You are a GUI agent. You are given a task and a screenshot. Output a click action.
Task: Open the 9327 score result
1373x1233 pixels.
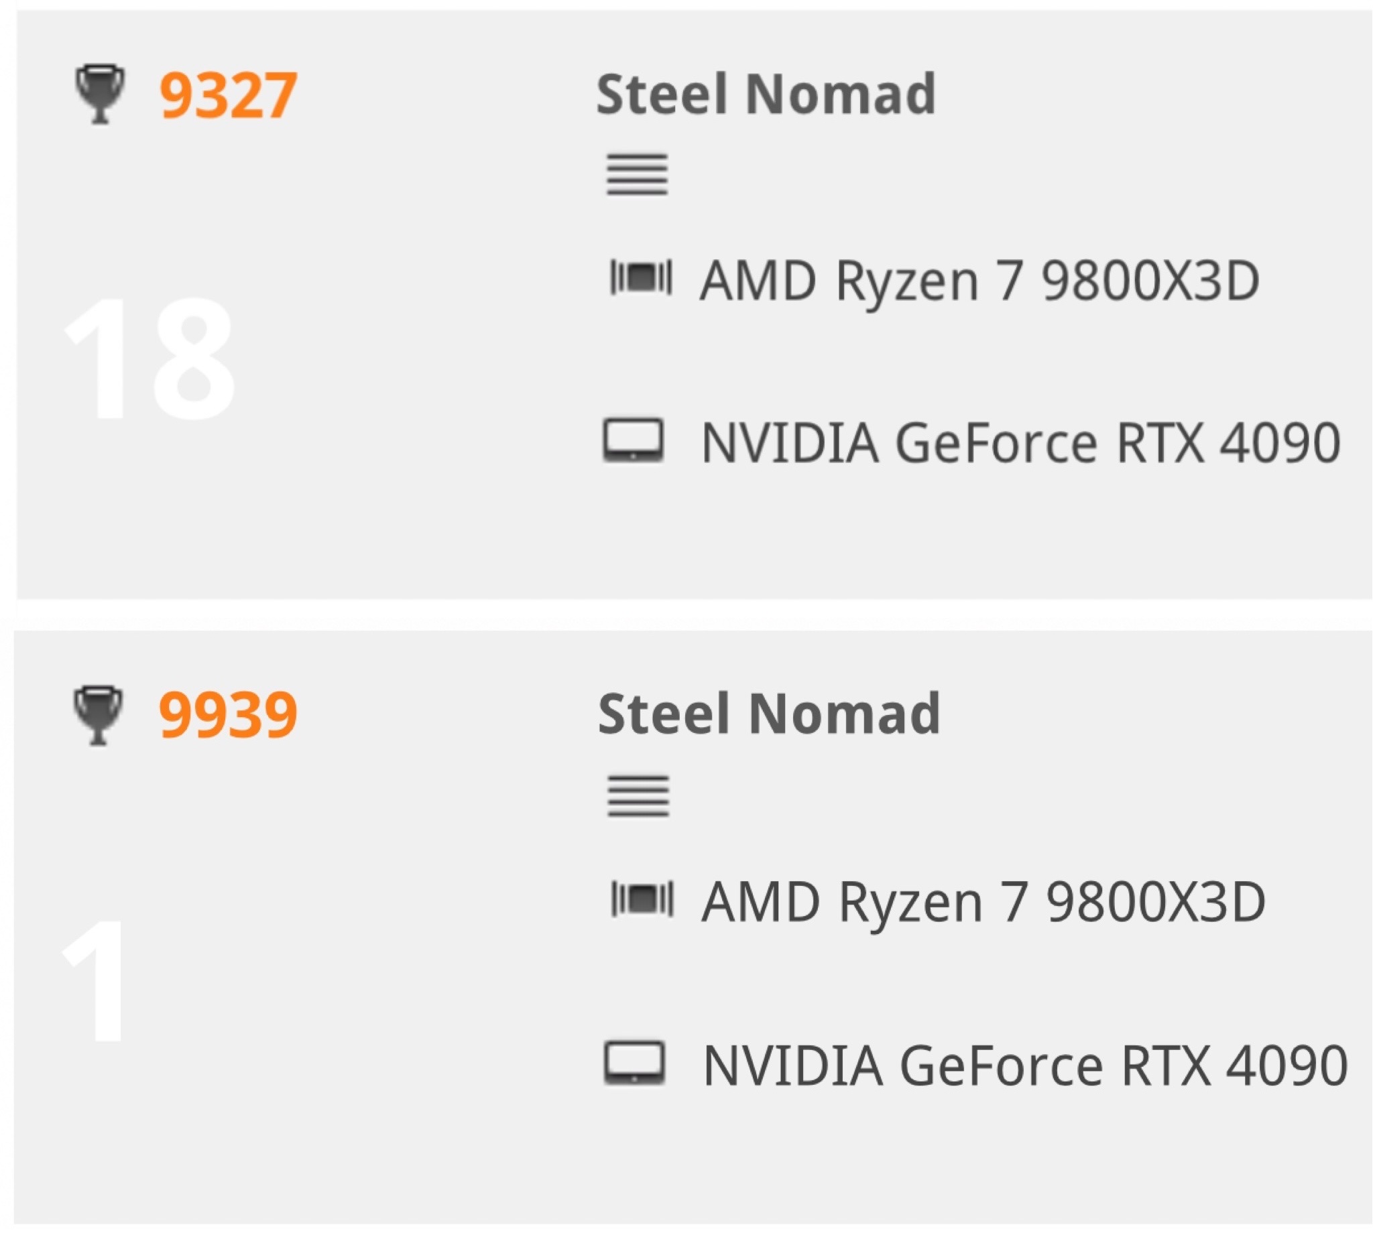pos(228,95)
